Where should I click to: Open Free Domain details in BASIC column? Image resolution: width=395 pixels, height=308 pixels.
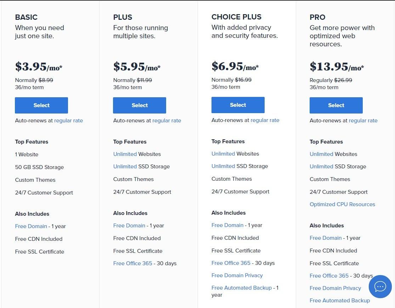pyautogui.click(x=31, y=226)
